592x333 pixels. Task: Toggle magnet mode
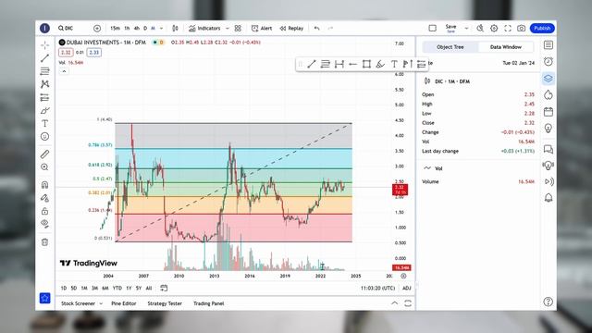click(45, 185)
